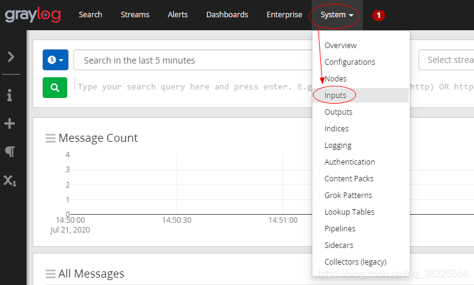The image size is (474, 285).
Task: Click the plus (create) sidebar icon
Action: [9, 123]
